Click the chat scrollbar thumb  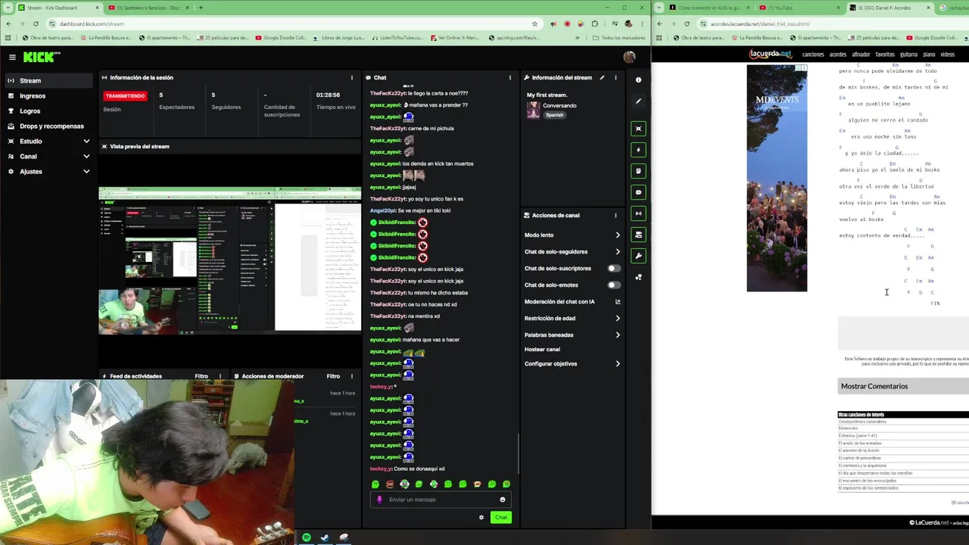pyautogui.click(x=518, y=453)
